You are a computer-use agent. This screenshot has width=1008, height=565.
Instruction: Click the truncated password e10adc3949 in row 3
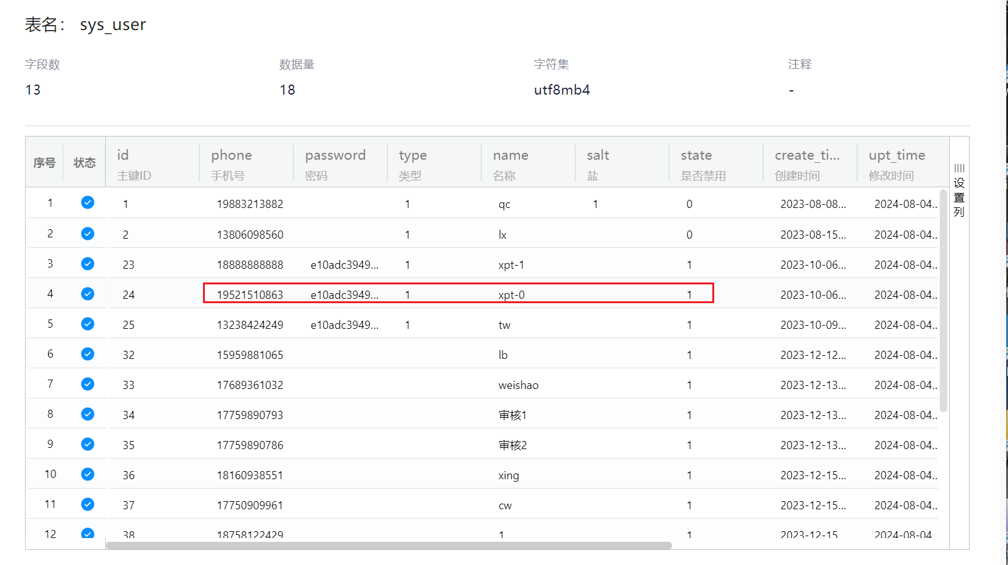(x=345, y=265)
